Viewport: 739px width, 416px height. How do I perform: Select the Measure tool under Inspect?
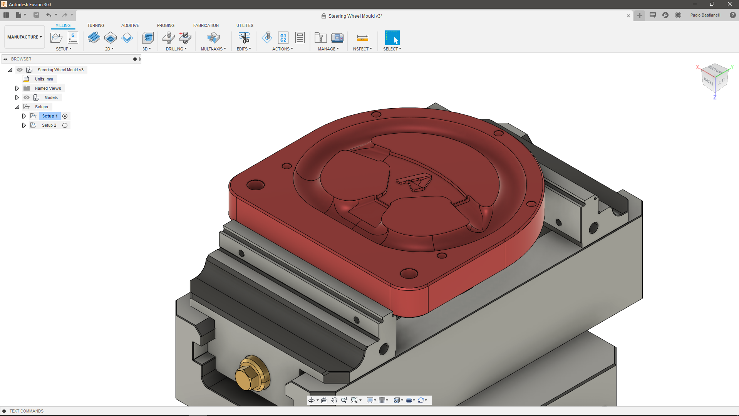[x=362, y=38]
